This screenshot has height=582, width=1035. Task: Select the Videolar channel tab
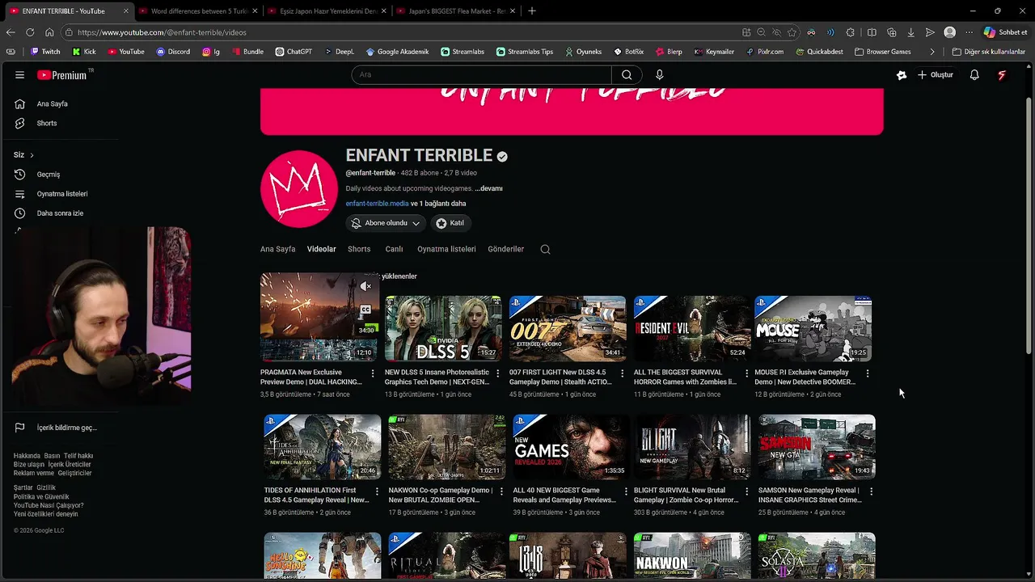click(x=321, y=249)
